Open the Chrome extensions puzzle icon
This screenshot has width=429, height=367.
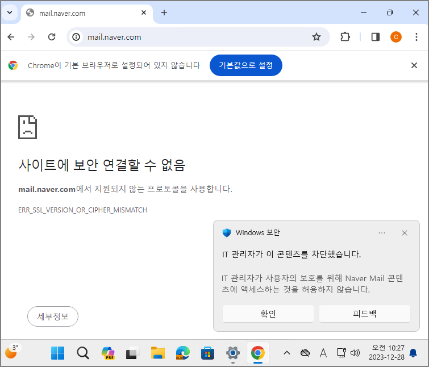(x=345, y=37)
